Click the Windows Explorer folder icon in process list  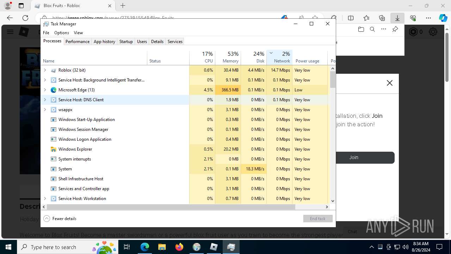coord(54,149)
